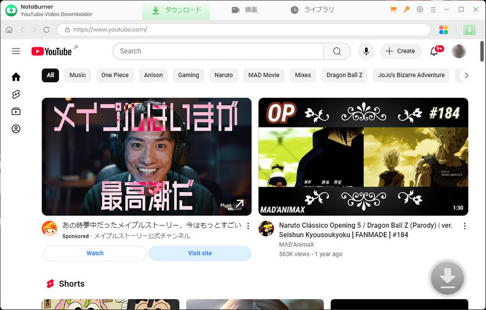
Task: Open the MAD'AnimaX channel name link
Action: 296,244
